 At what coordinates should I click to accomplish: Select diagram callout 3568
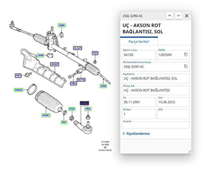(41, 55)
